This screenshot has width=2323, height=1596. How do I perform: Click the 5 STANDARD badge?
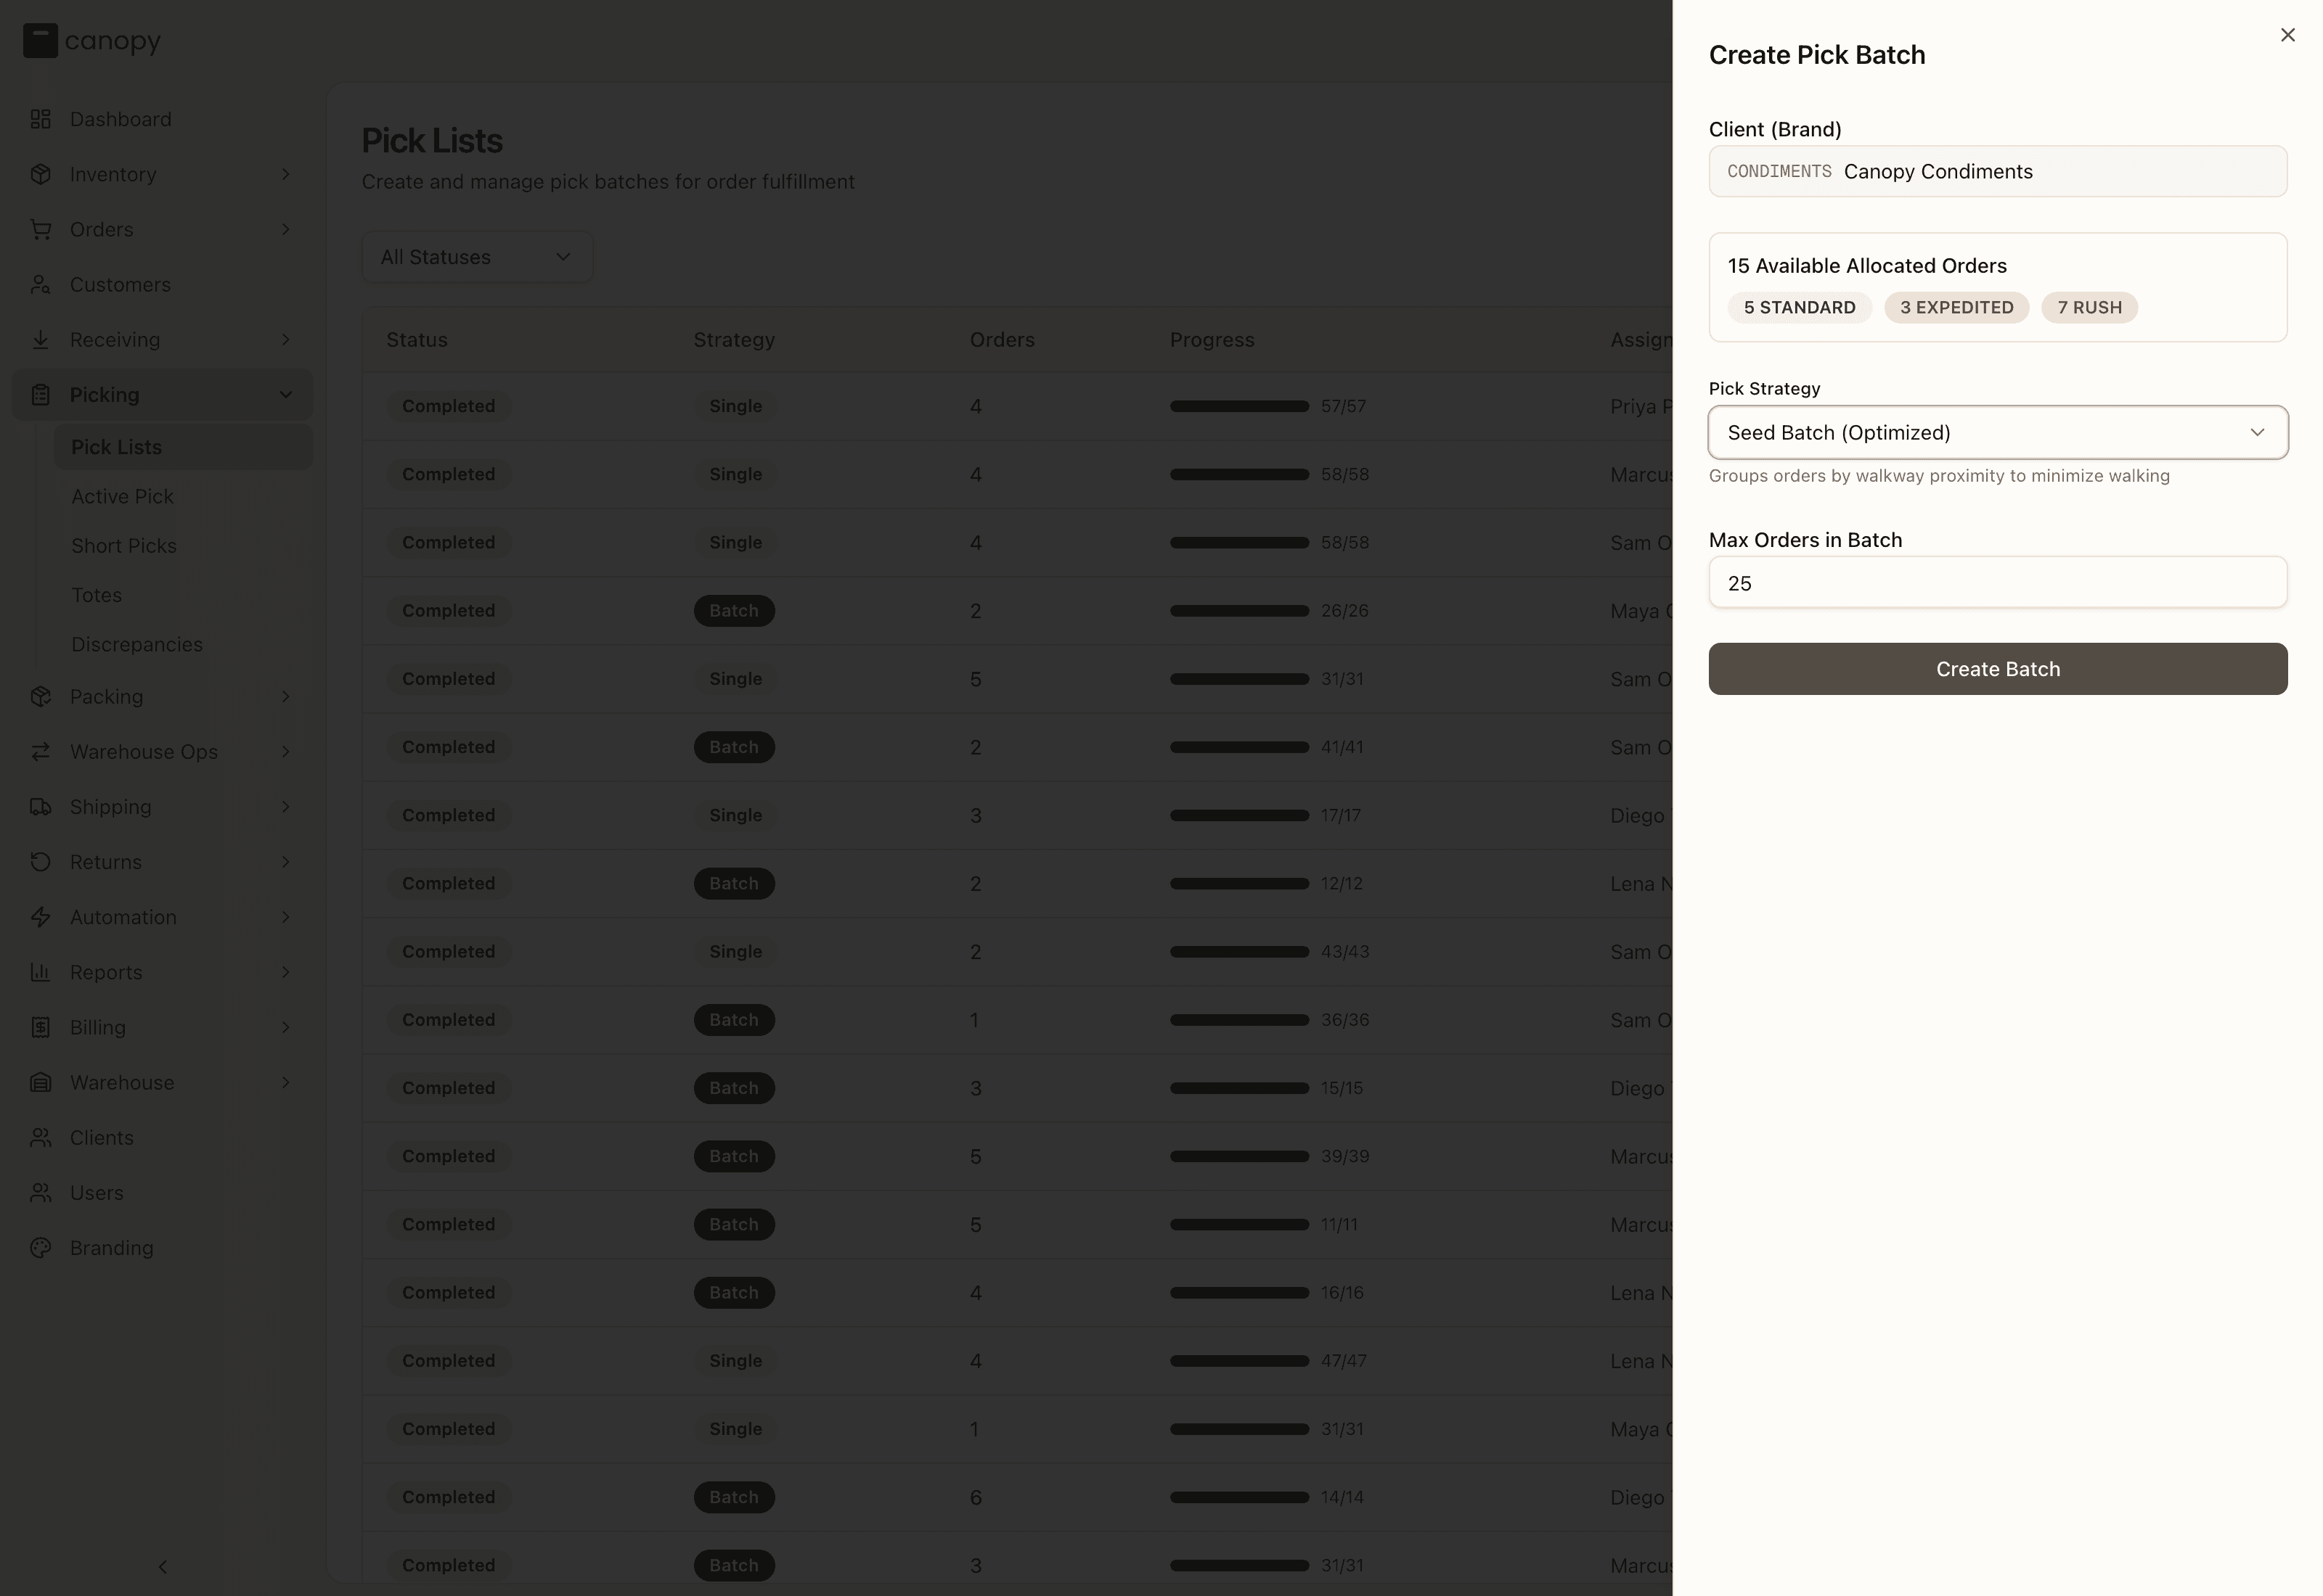tap(1799, 308)
